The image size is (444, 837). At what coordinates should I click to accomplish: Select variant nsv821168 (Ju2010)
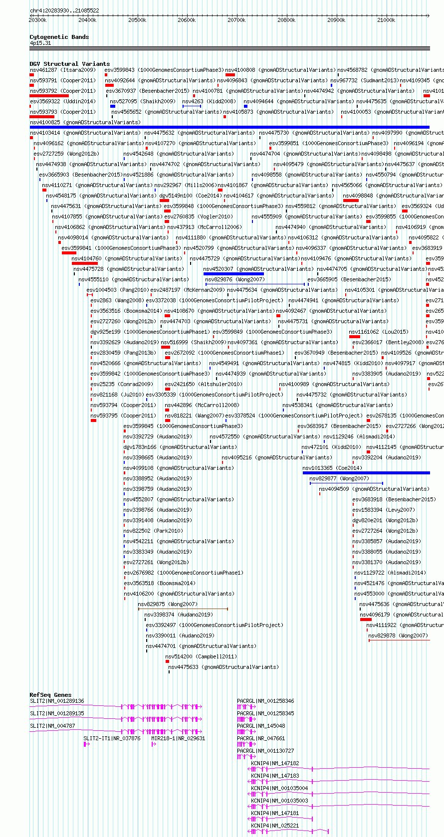point(117,395)
